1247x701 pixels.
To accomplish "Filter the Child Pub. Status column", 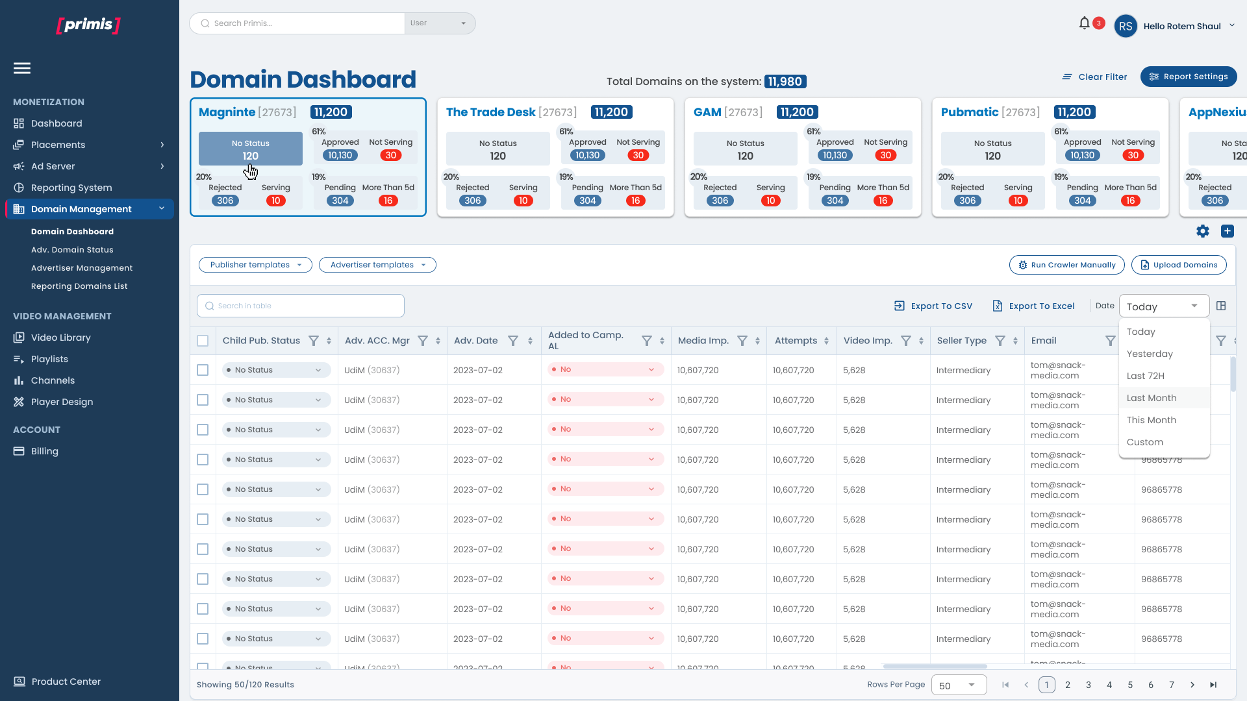I will tap(314, 341).
